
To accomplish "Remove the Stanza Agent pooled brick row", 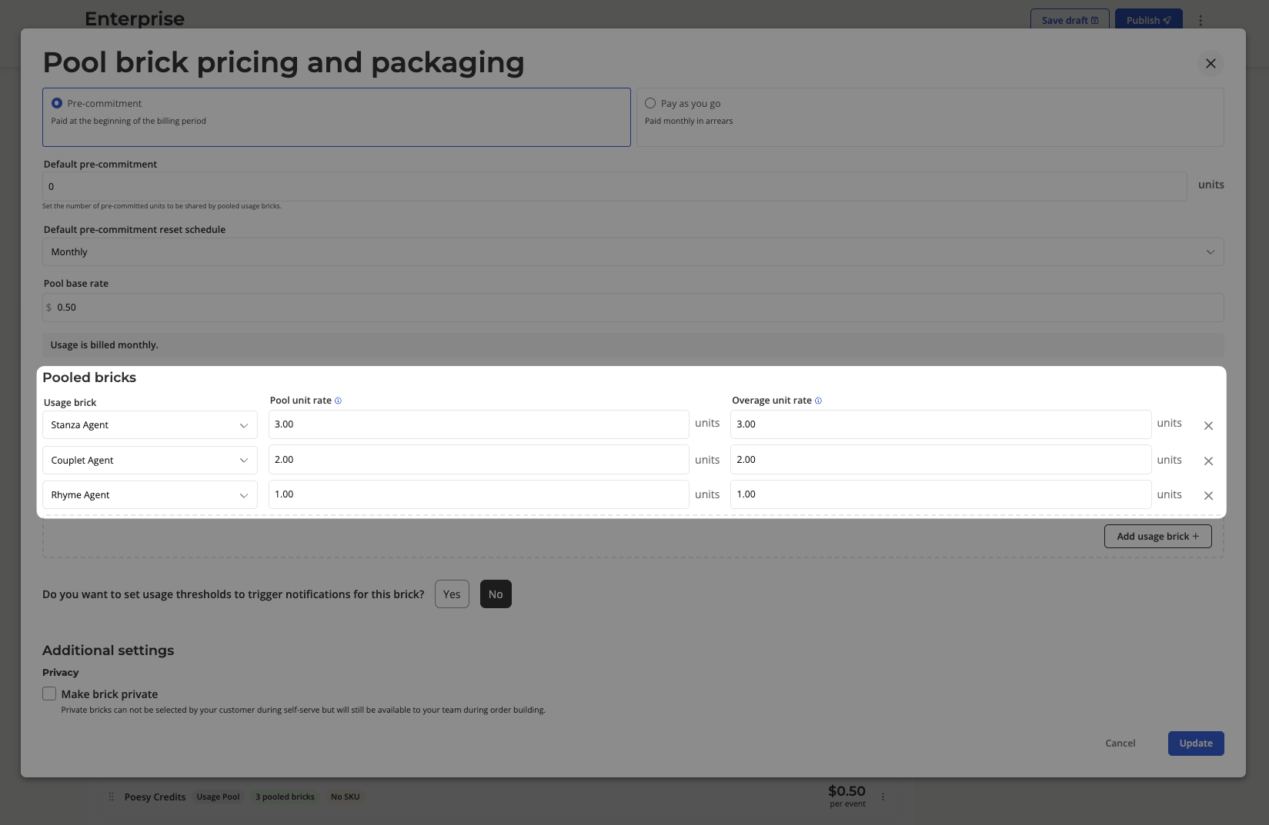I will [x=1208, y=425].
